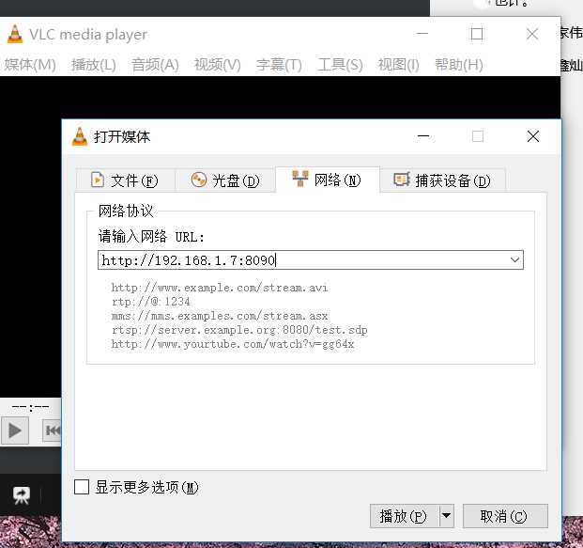Click the --:-- elapsed time label

(30, 407)
